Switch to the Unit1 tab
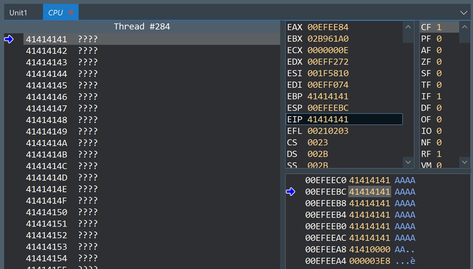Image resolution: width=473 pixels, height=269 pixels. [18, 13]
